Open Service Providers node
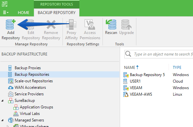This screenshot has width=193, height=127. coord(29,94)
